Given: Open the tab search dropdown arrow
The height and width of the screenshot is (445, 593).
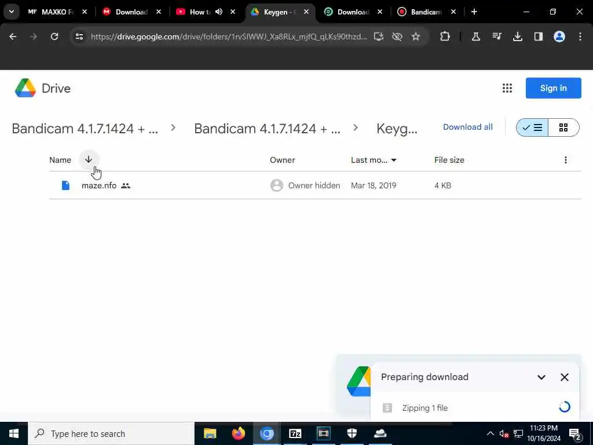Looking at the screenshot, I should tap(12, 12).
